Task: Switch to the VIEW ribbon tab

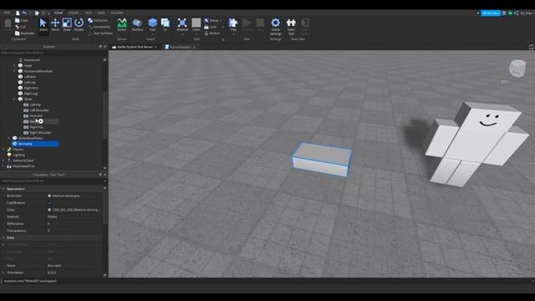Action: click(x=101, y=13)
